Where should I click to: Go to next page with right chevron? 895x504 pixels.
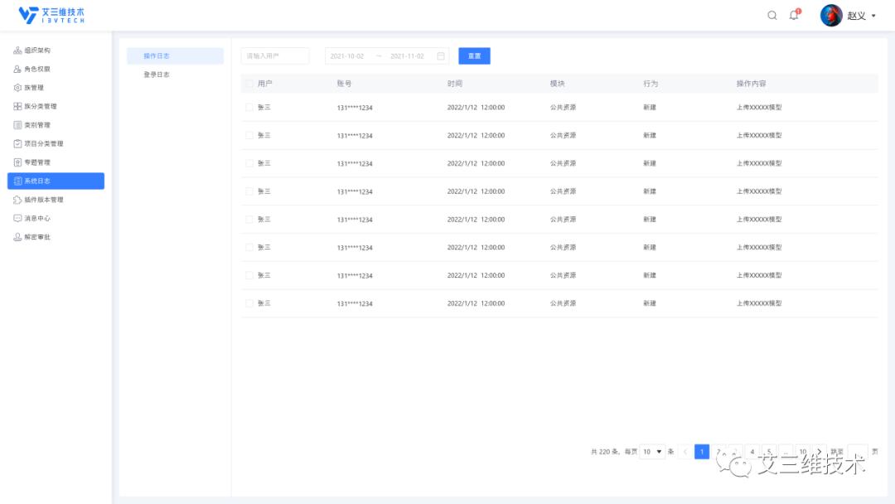pos(820,452)
